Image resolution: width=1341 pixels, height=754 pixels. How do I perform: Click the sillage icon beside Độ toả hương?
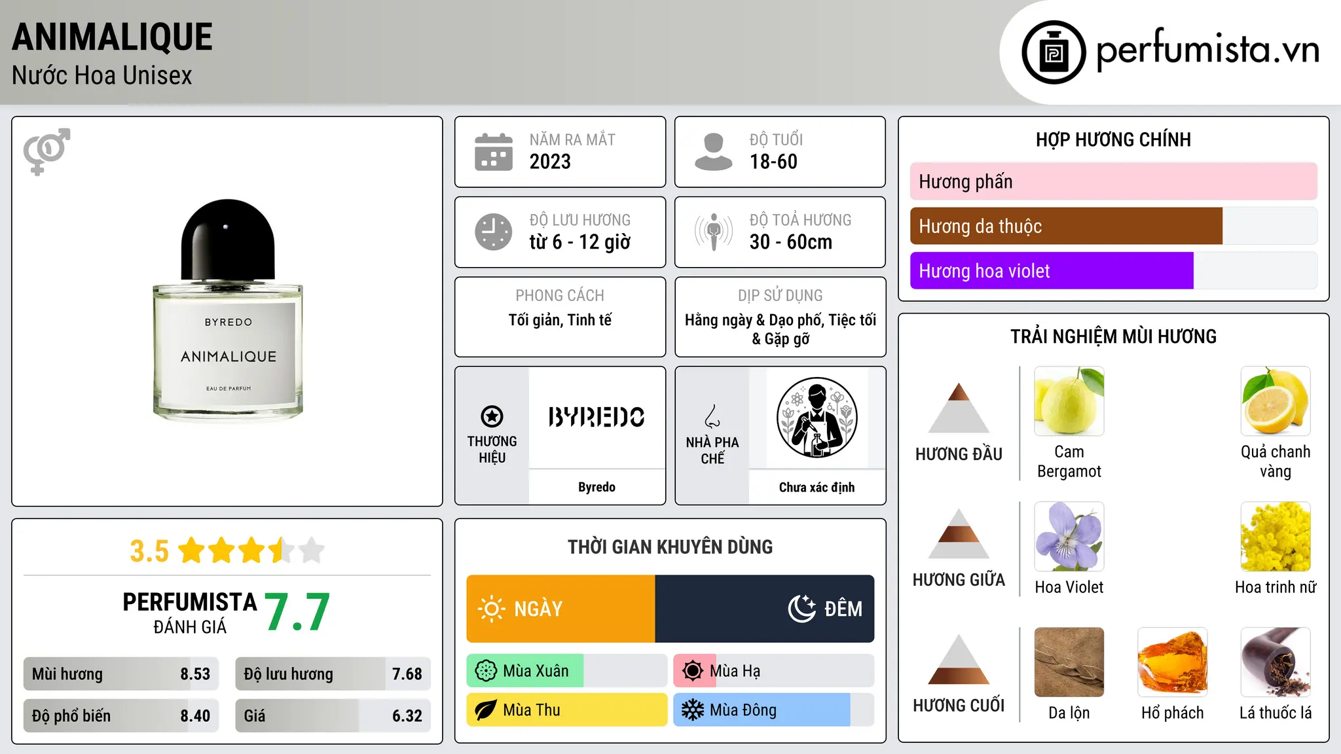(x=714, y=232)
